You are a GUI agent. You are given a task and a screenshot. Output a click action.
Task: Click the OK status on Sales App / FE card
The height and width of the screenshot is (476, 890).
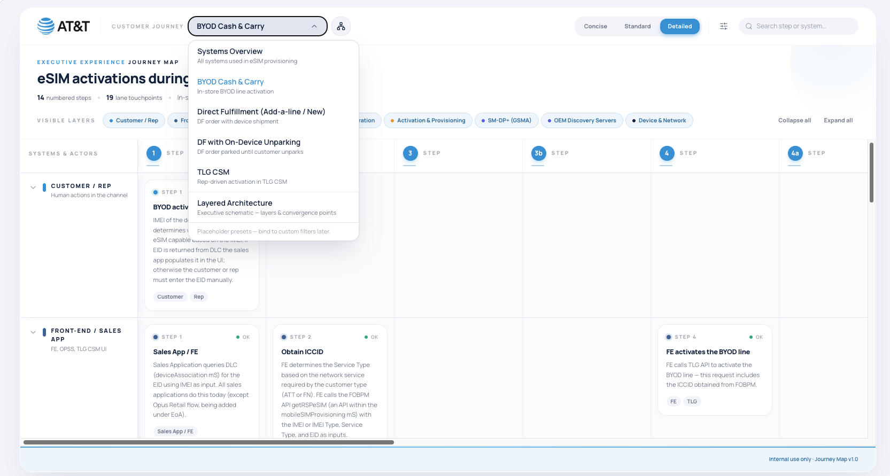point(243,337)
